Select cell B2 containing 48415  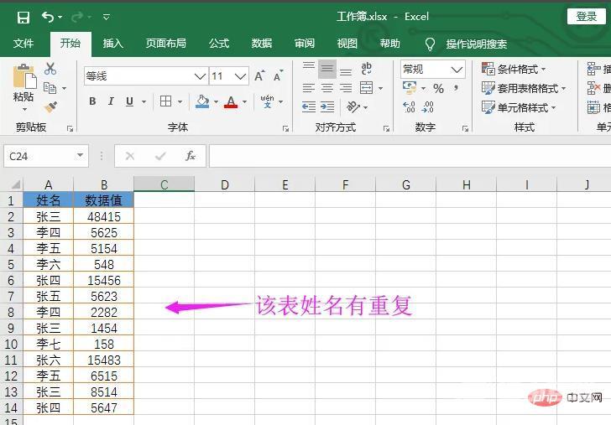pos(103,216)
